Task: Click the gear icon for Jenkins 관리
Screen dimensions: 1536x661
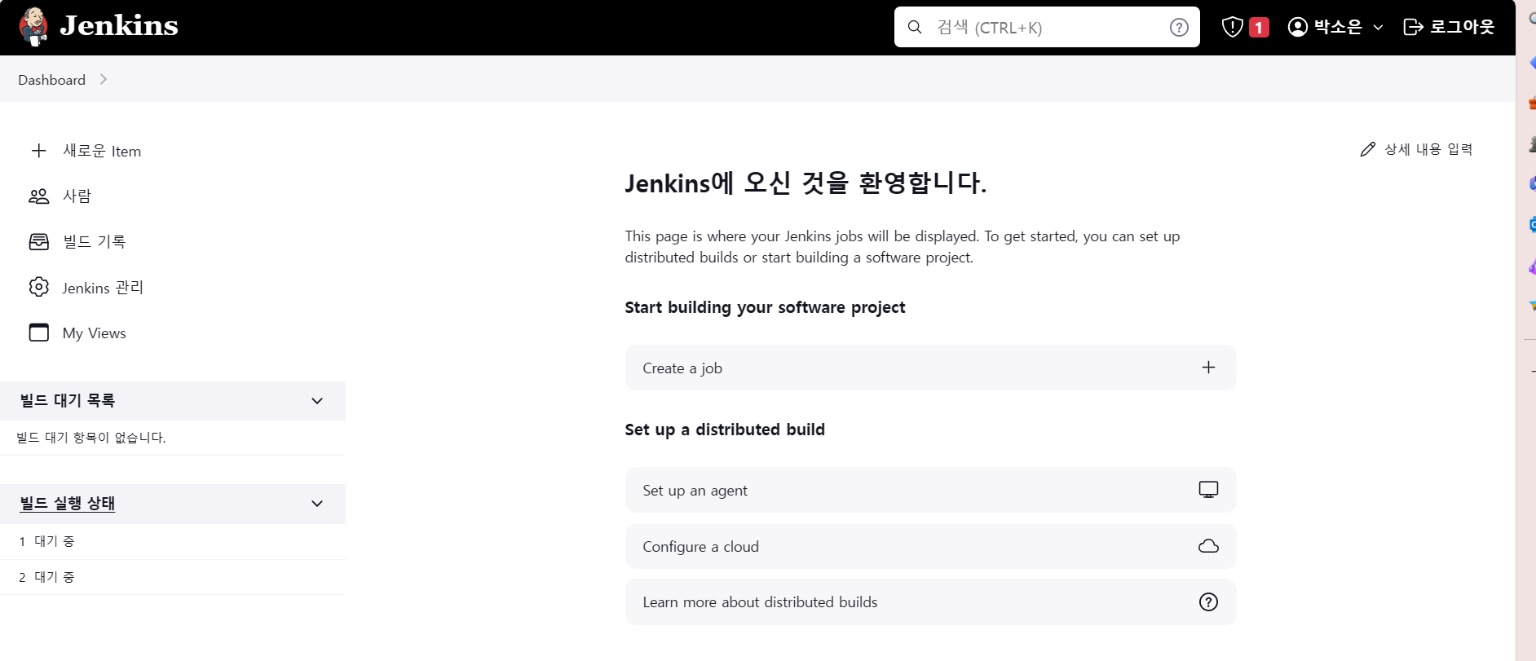Action: point(38,287)
